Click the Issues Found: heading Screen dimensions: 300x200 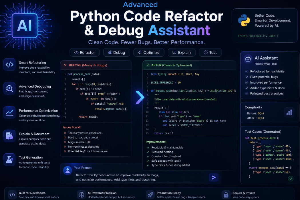72,127
